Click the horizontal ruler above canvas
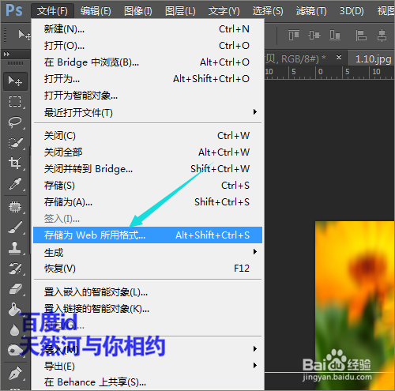Image resolution: width=395 pixels, height=391 pixels. tap(329, 73)
